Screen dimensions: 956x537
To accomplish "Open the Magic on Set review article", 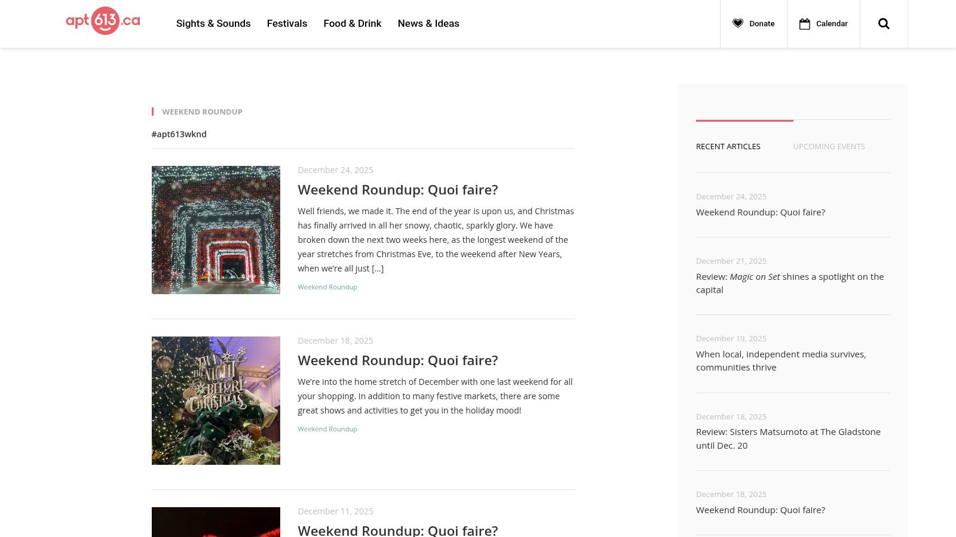I will point(790,283).
